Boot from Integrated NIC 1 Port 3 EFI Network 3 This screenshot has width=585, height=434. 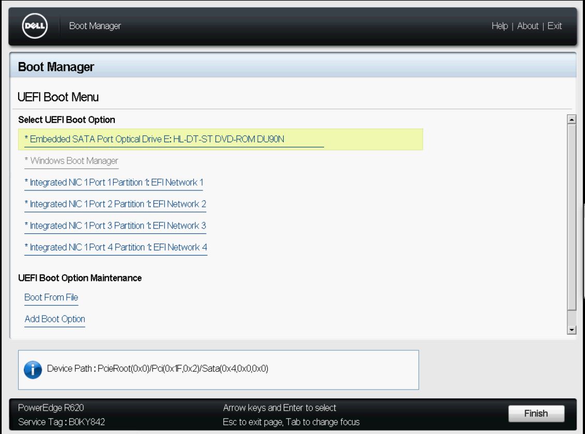point(115,226)
